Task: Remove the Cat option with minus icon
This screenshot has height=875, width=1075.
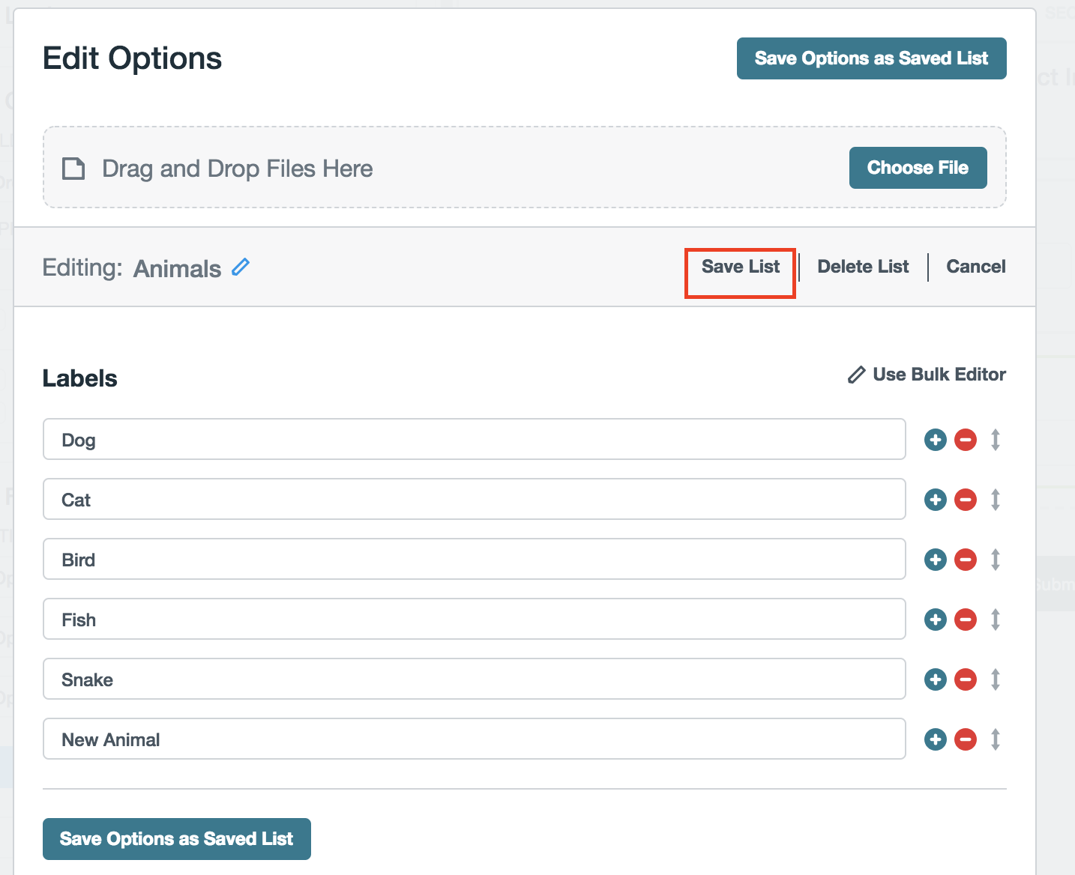Action: click(x=966, y=500)
